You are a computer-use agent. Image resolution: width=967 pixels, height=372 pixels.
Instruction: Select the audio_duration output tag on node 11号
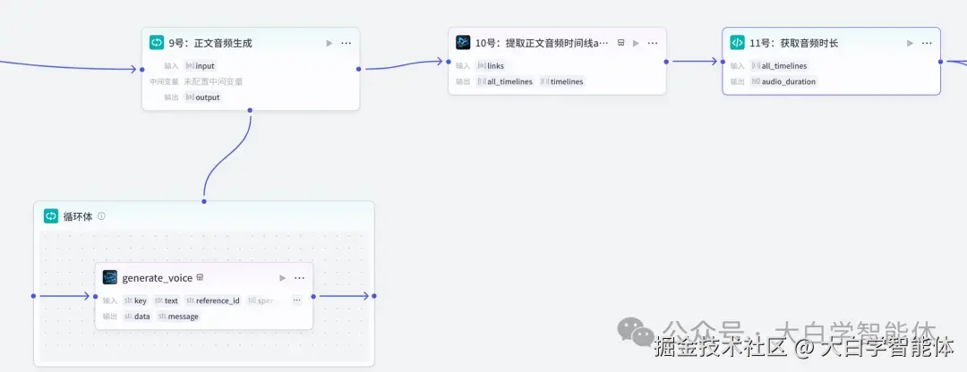pyautogui.click(x=783, y=81)
